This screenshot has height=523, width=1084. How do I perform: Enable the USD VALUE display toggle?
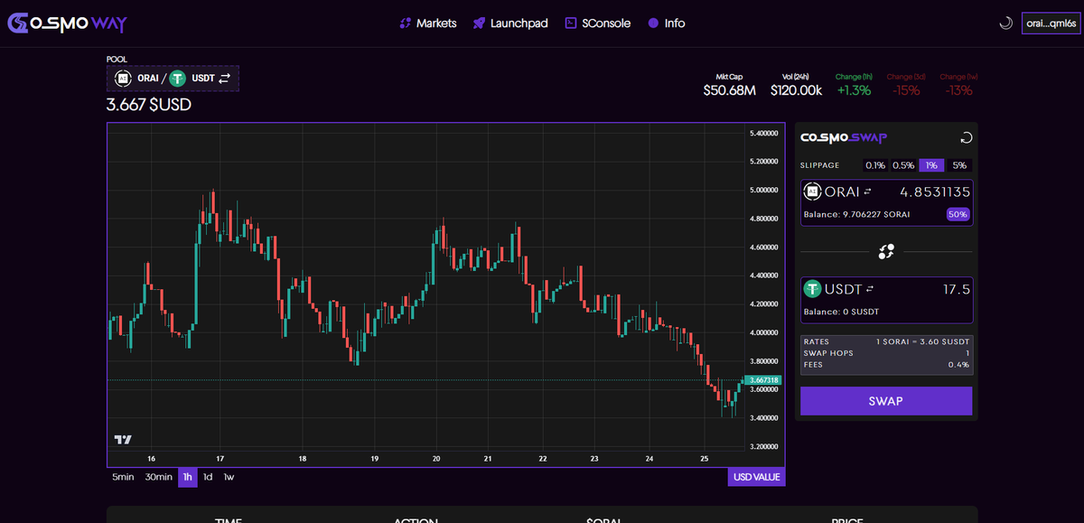[x=755, y=477]
